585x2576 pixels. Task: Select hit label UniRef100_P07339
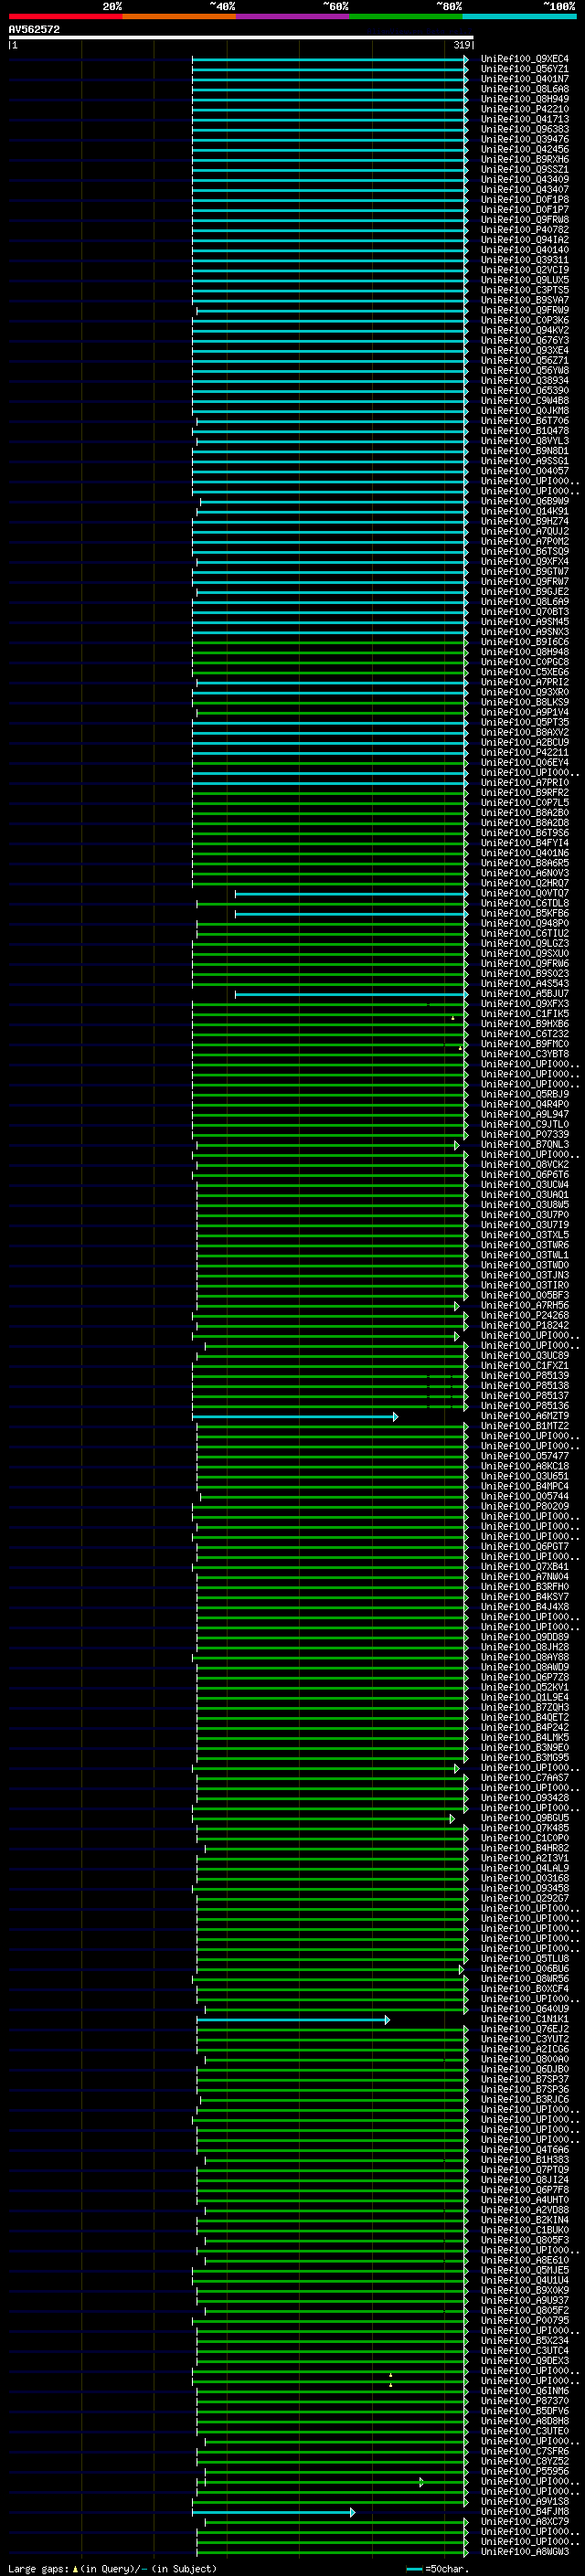[525, 1135]
